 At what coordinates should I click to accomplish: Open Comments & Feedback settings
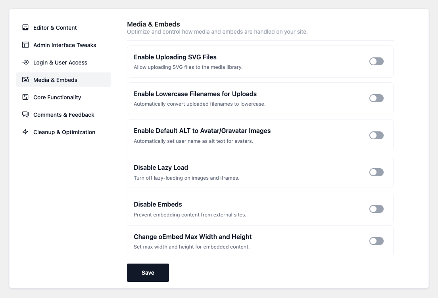click(x=64, y=115)
